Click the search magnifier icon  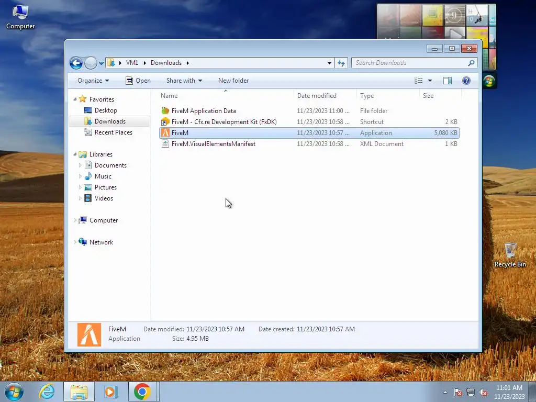click(471, 63)
